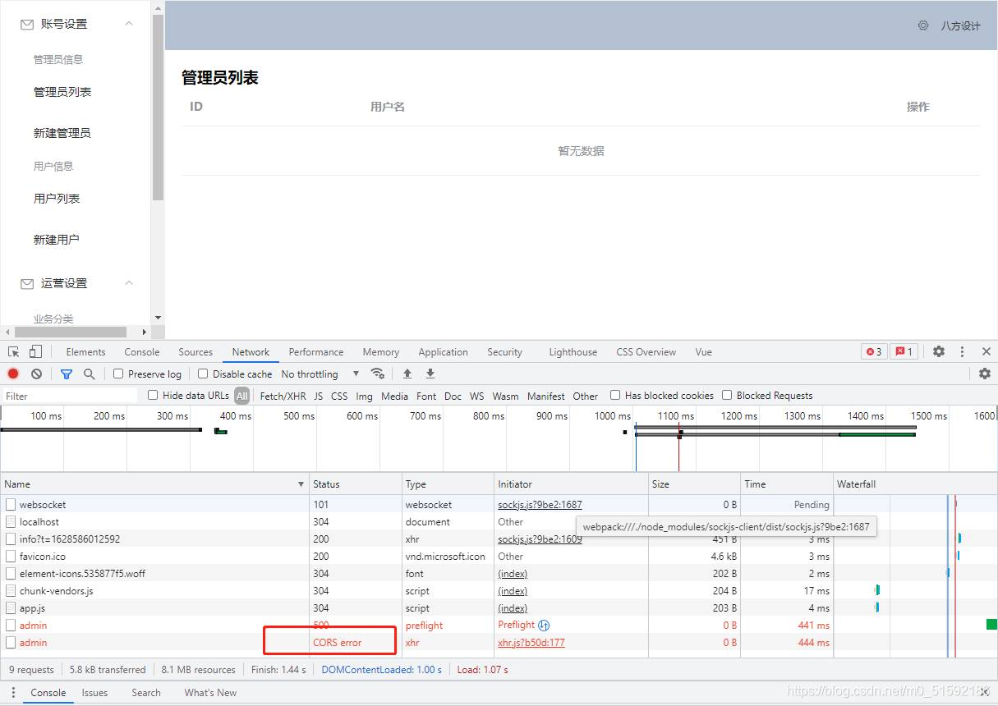Select the app.js request row

pyautogui.click(x=499, y=608)
